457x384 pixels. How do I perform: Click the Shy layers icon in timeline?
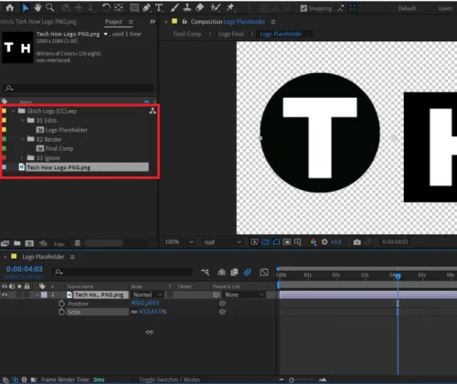point(222,272)
